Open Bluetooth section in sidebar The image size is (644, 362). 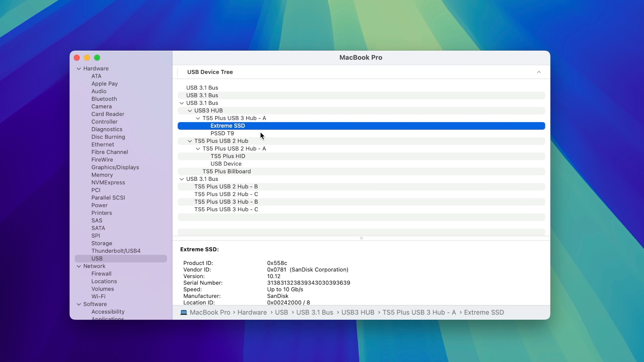pyautogui.click(x=104, y=99)
